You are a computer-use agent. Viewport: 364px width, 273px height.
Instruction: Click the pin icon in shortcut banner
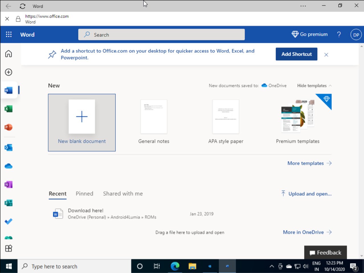point(52,54)
